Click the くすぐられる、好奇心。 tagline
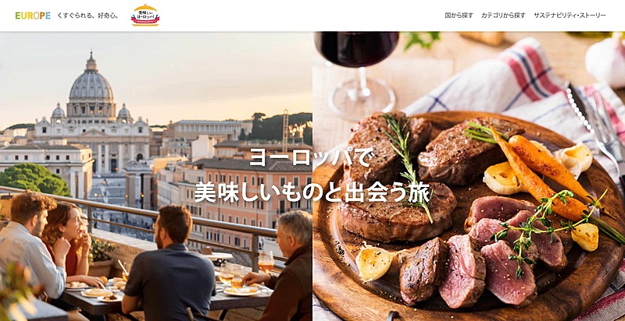This screenshot has height=321, width=625. (88, 16)
